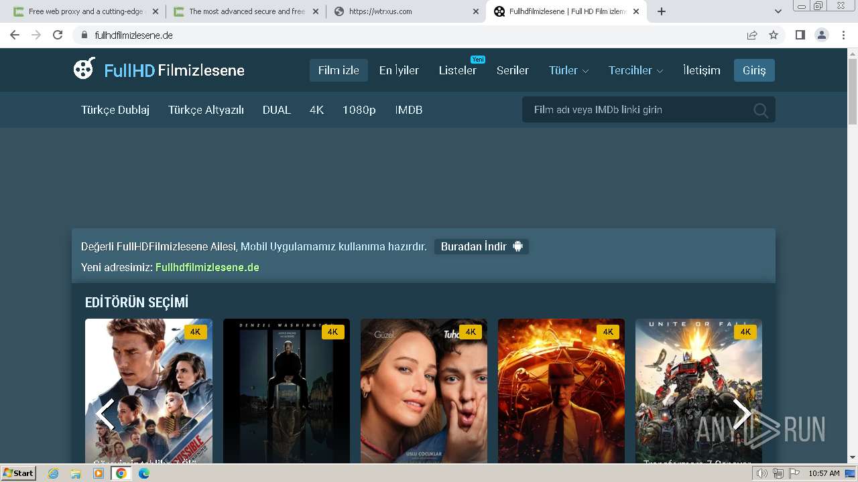Image resolution: width=858 pixels, height=482 pixels.
Task: Click the browser forward arrow
Action: tap(36, 35)
